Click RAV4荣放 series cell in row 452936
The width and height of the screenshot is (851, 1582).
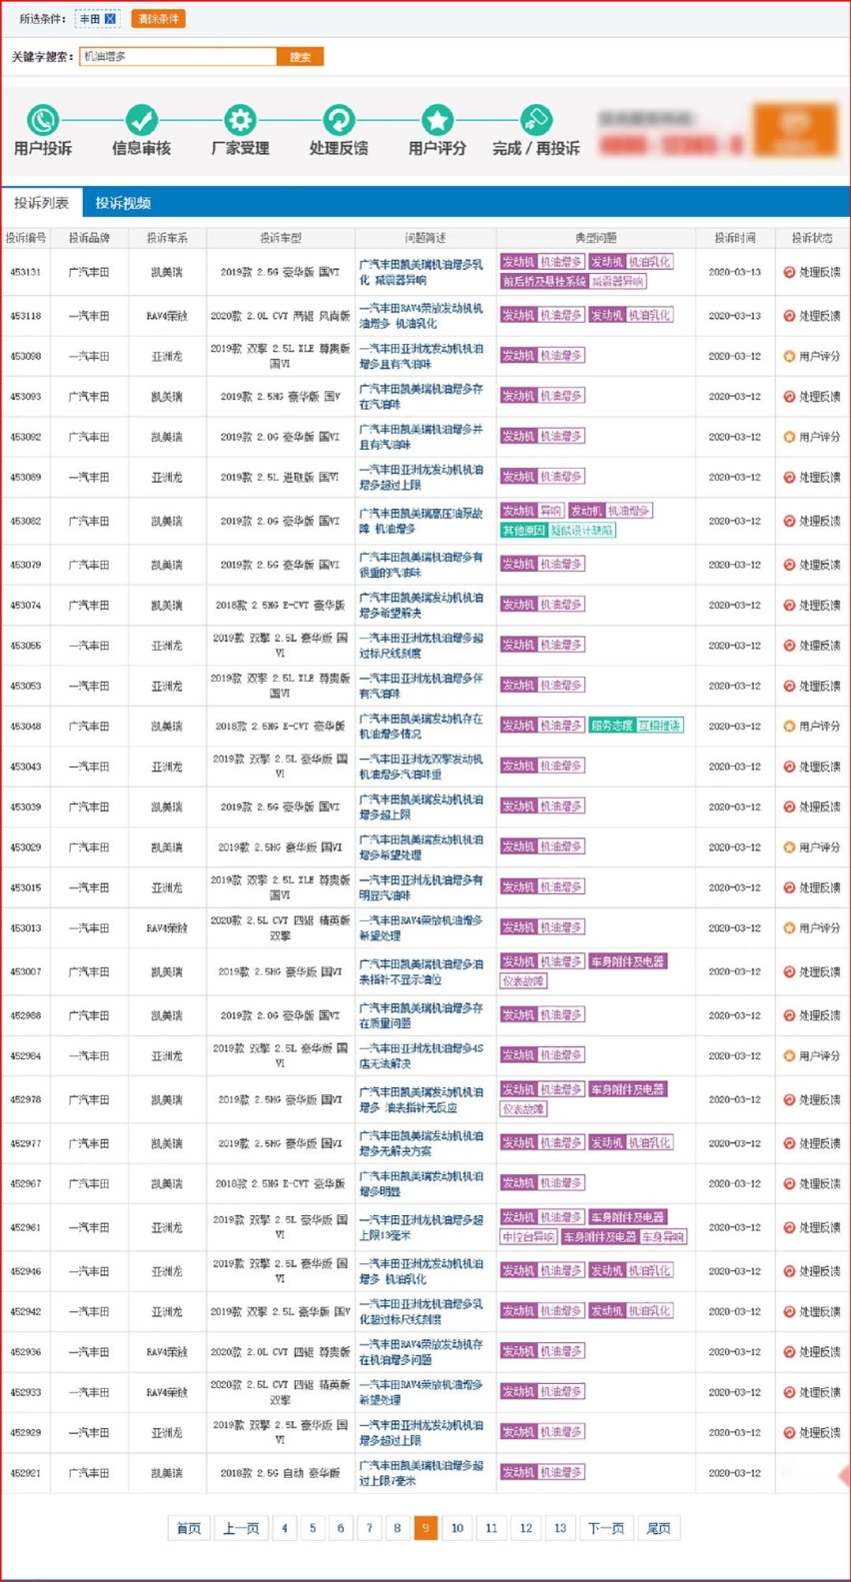[x=167, y=1352]
